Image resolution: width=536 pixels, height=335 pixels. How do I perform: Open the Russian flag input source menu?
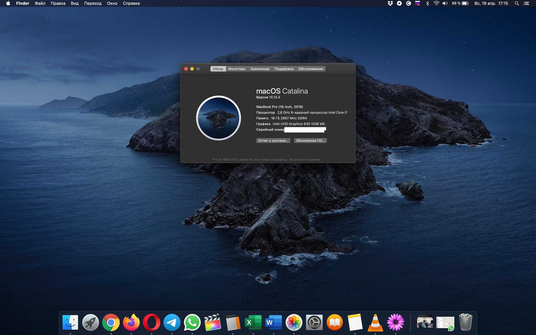tap(418, 3)
